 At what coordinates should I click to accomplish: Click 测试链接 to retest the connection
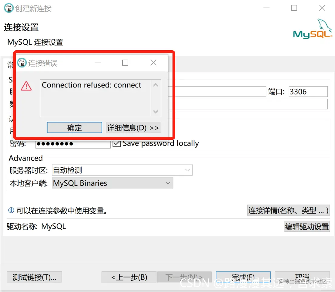[34, 277]
